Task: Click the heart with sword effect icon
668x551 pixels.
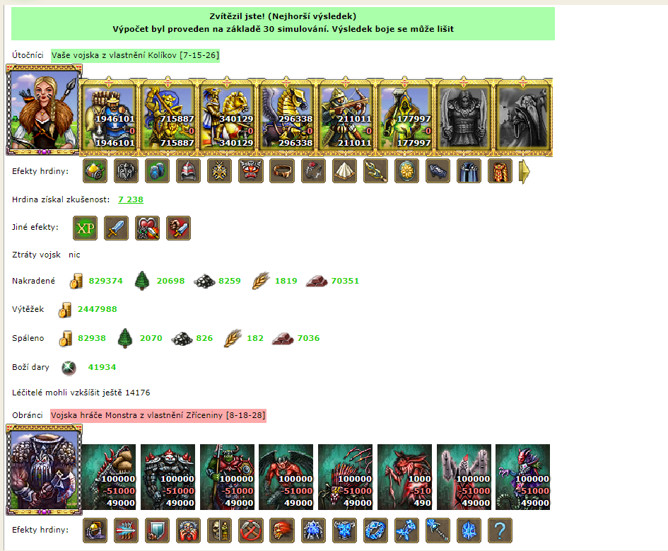Action: point(148,228)
